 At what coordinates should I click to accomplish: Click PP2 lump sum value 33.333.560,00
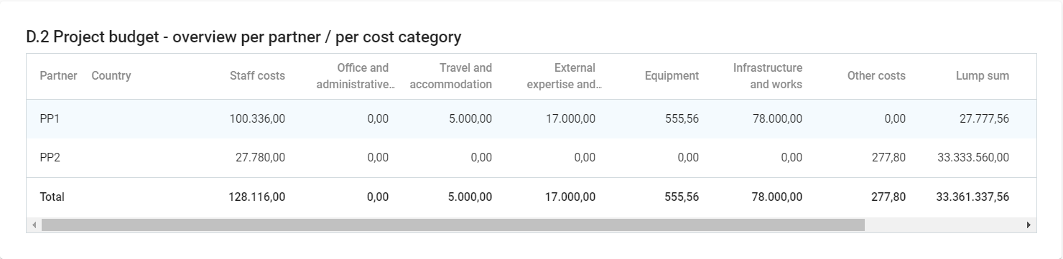pos(973,158)
